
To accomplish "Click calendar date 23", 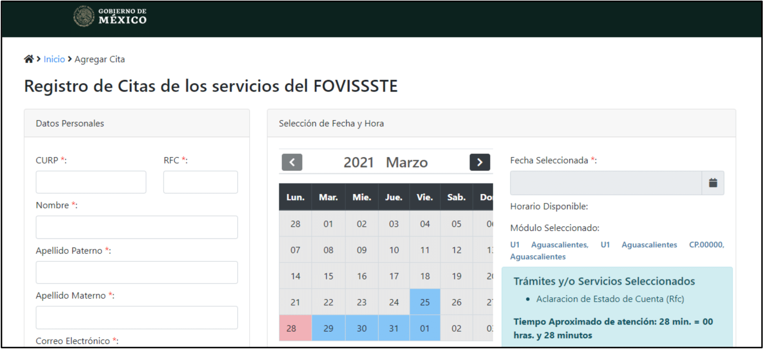I will pos(362,302).
